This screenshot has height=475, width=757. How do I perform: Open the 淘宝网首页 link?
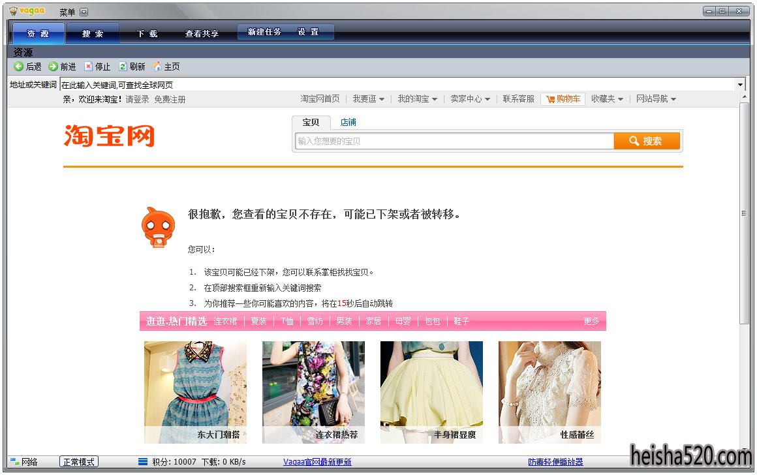320,99
